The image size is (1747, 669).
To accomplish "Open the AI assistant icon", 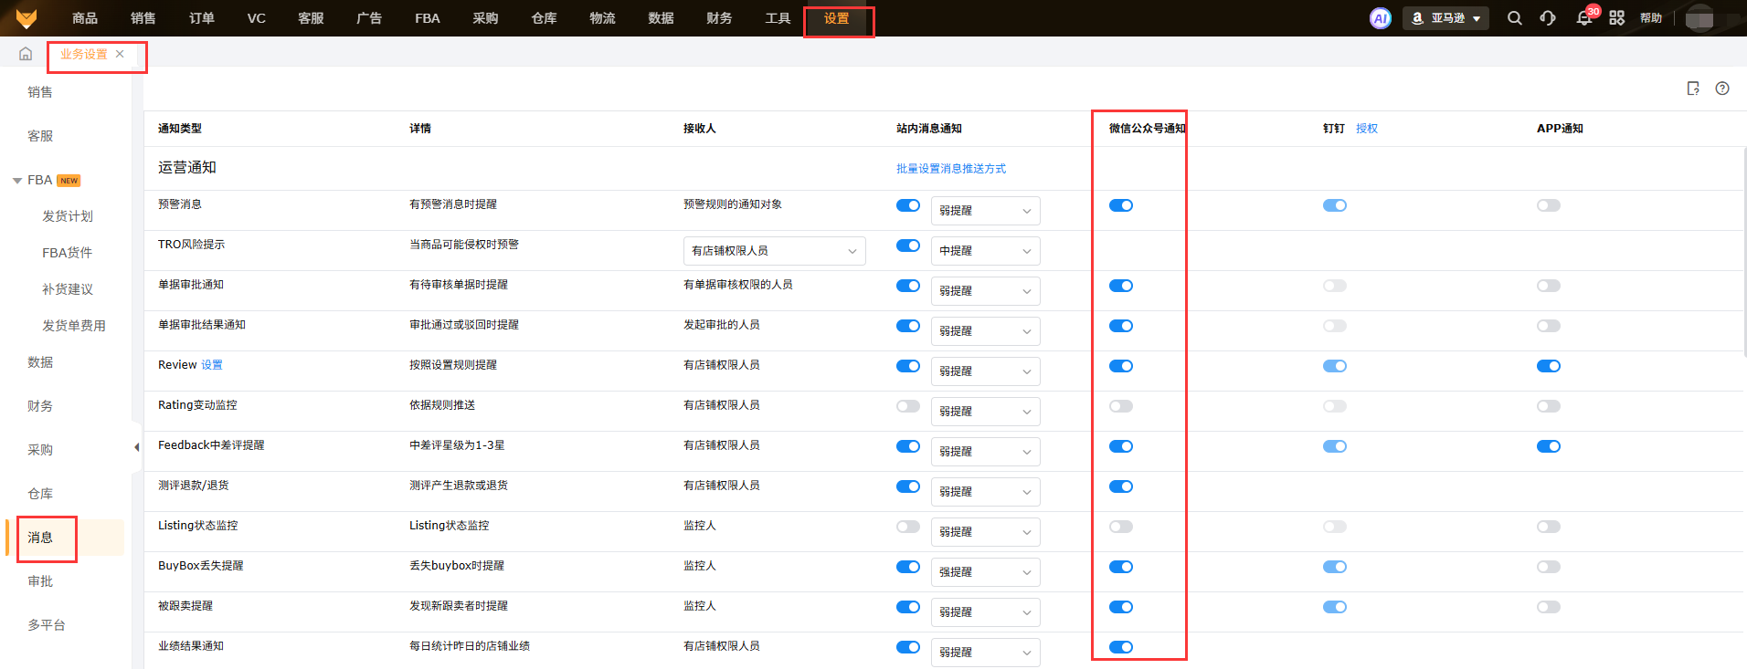I will pyautogui.click(x=1380, y=18).
